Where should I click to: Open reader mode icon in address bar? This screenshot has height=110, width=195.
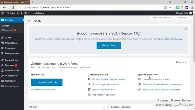coord(165,7)
